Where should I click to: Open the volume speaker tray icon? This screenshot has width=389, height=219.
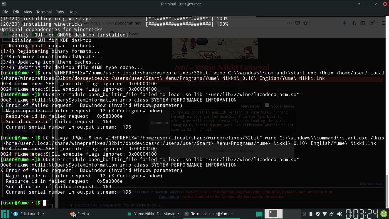tap(339, 214)
